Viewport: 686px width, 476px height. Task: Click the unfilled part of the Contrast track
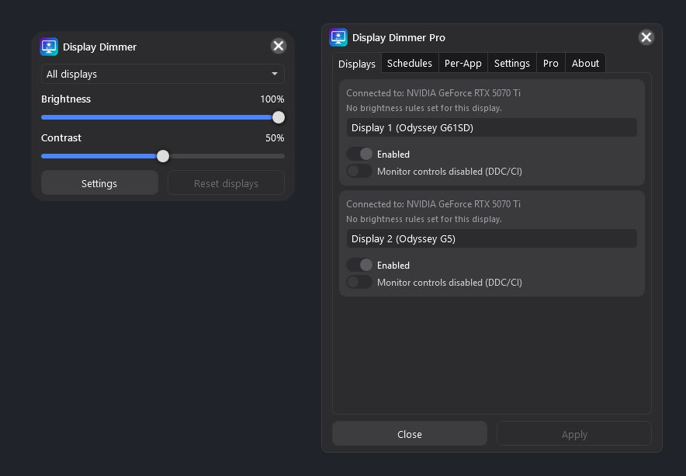pyautogui.click(x=227, y=156)
